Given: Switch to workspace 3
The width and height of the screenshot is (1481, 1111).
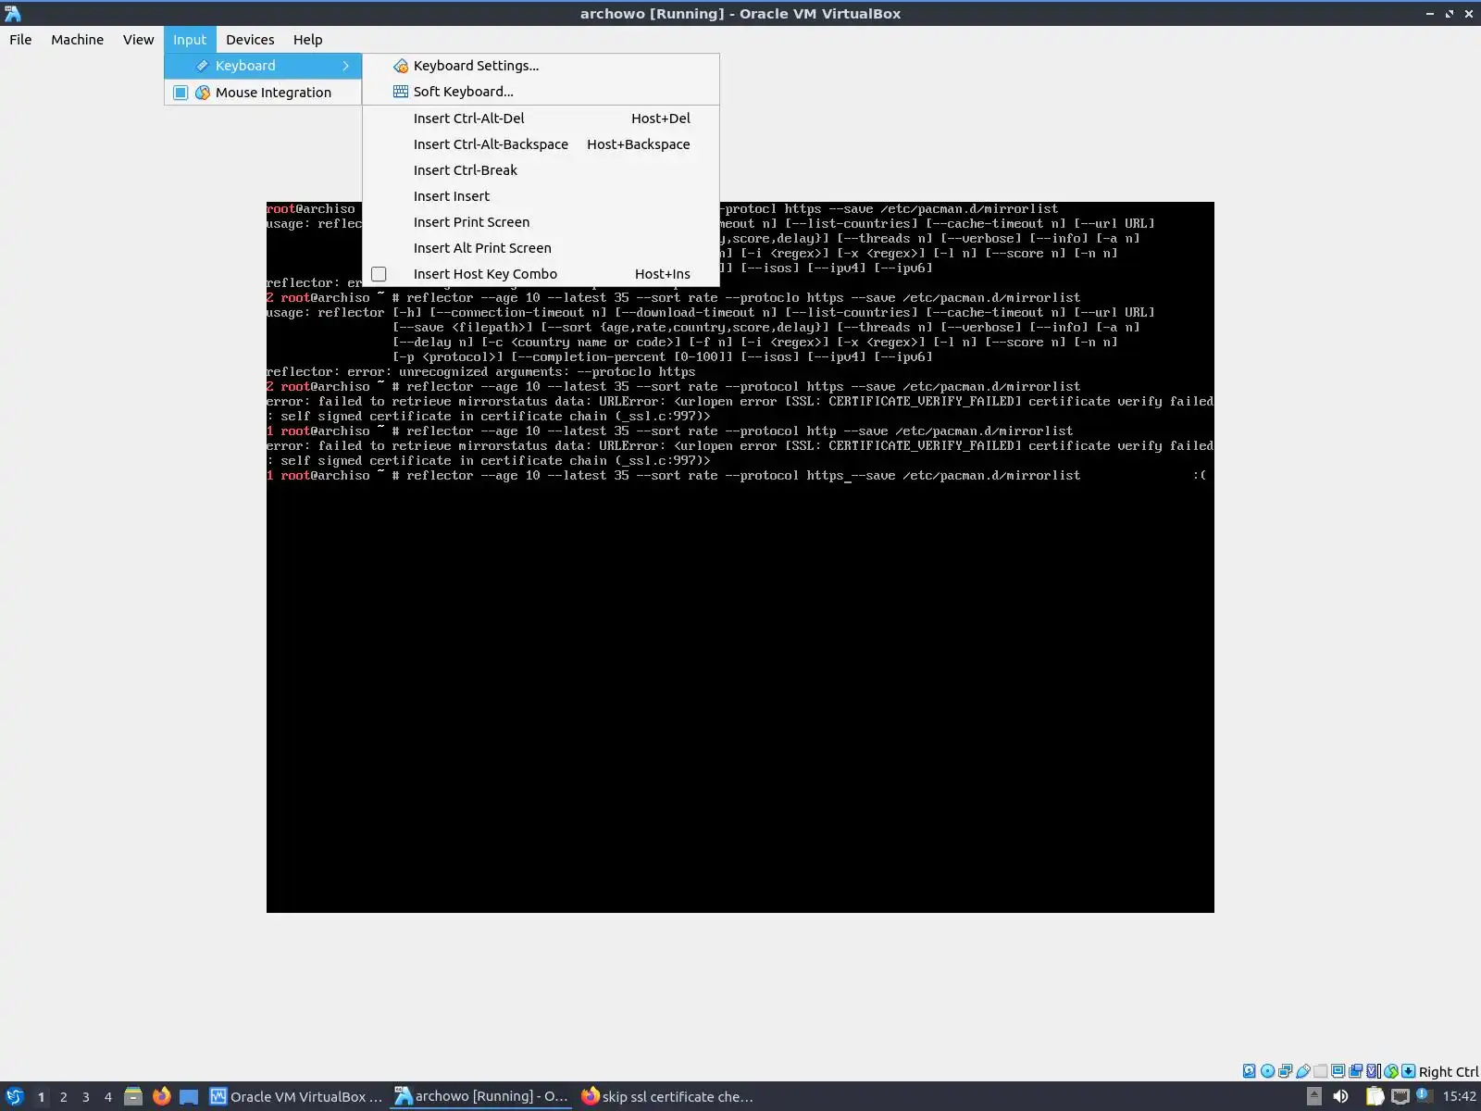Looking at the screenshot, I should (x=85, y=1097).
